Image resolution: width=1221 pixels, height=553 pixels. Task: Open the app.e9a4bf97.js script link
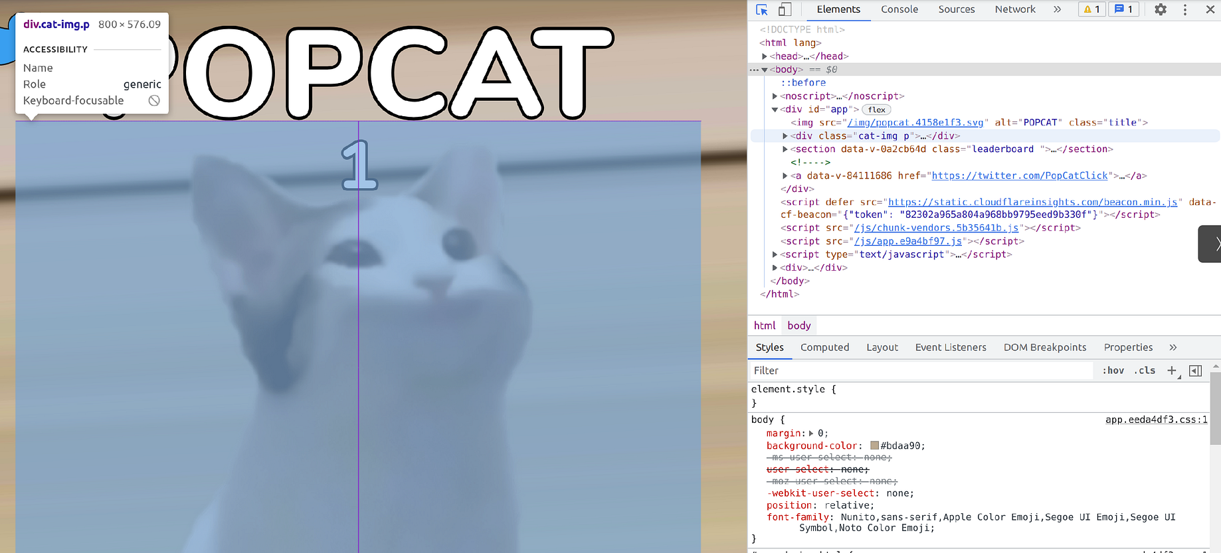point(908,241)
